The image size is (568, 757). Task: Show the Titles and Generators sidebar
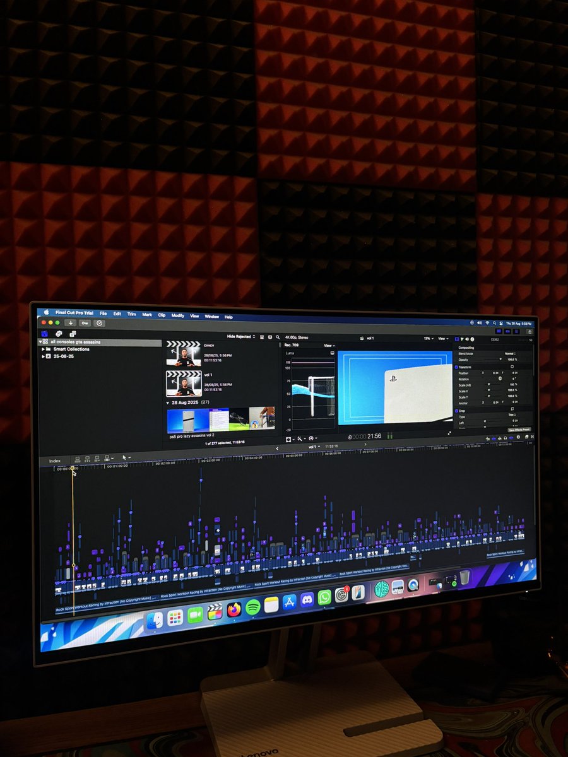click(73, 334)
